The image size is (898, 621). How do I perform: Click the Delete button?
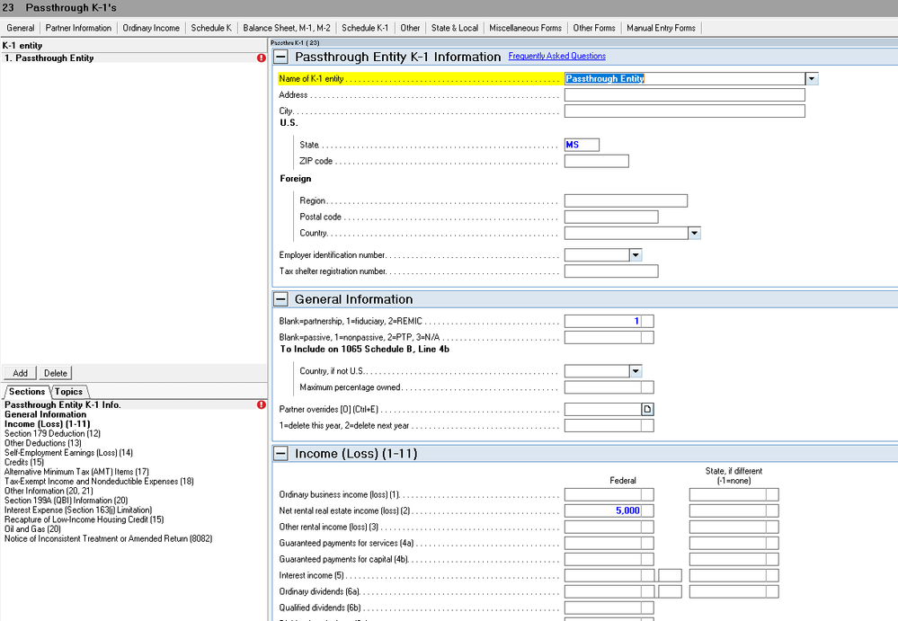coord(56,373)
